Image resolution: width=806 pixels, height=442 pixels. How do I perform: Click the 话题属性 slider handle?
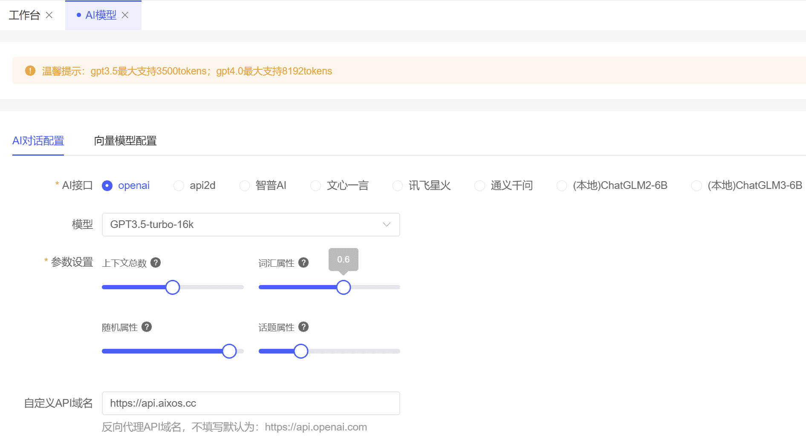301,351
